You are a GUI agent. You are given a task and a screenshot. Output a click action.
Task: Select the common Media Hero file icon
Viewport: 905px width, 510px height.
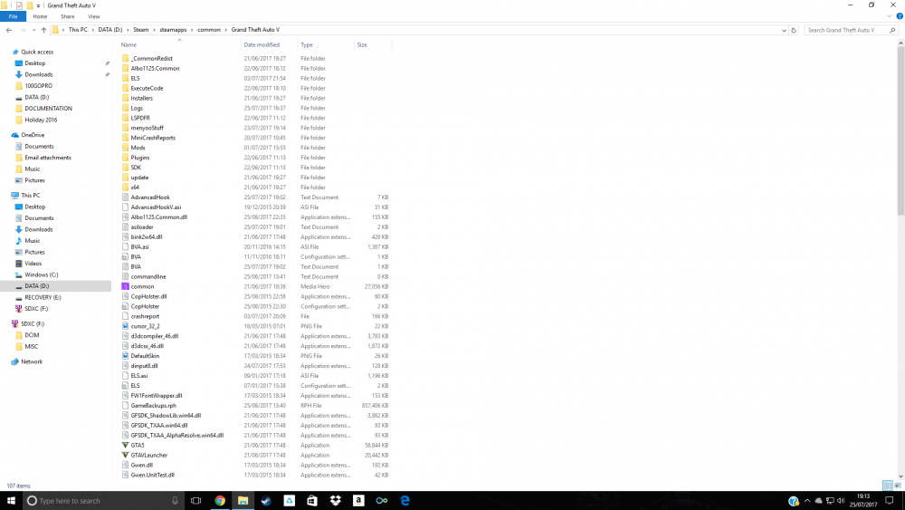coord(125,286)
